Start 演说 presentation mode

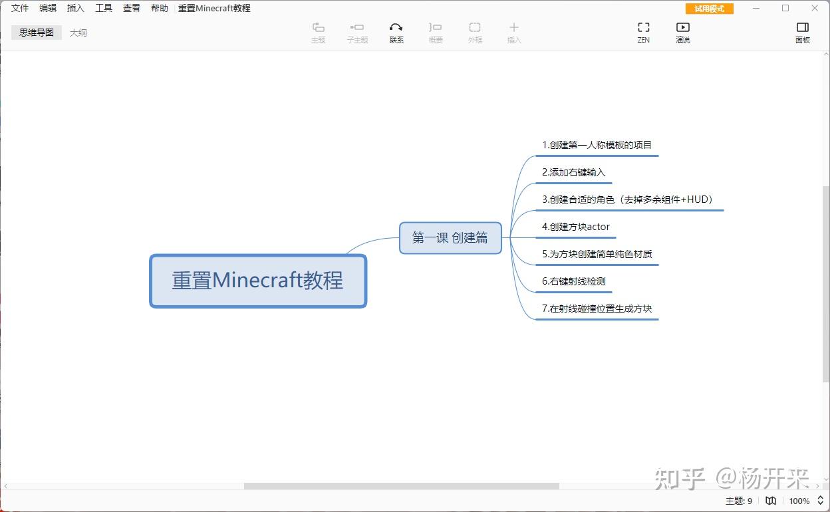coord(682,31)
